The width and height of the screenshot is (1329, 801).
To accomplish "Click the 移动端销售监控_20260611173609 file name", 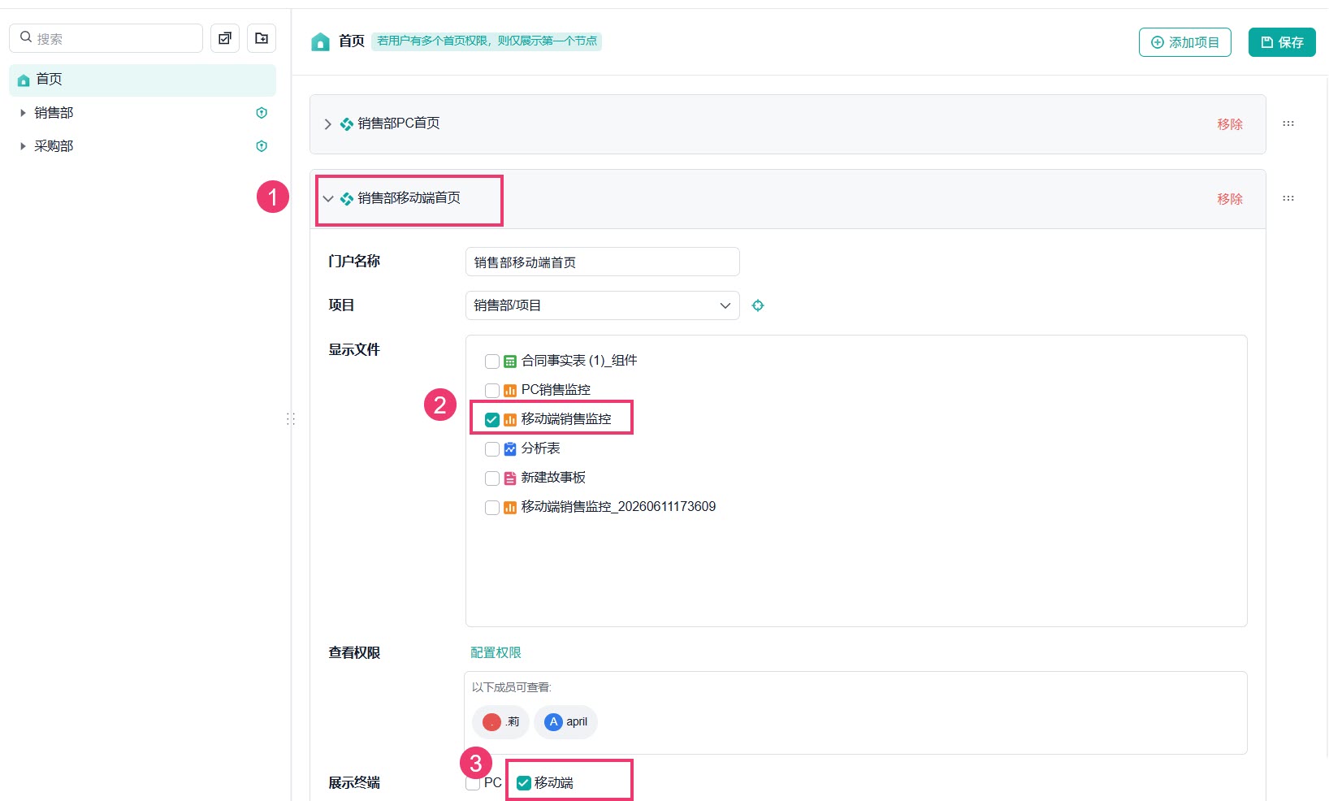I will tap(618, 507).
